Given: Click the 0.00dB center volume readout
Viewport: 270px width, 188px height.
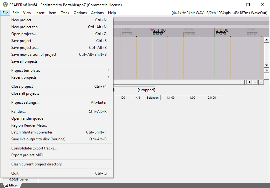Looking at the screenshot, I should point(18,180).
